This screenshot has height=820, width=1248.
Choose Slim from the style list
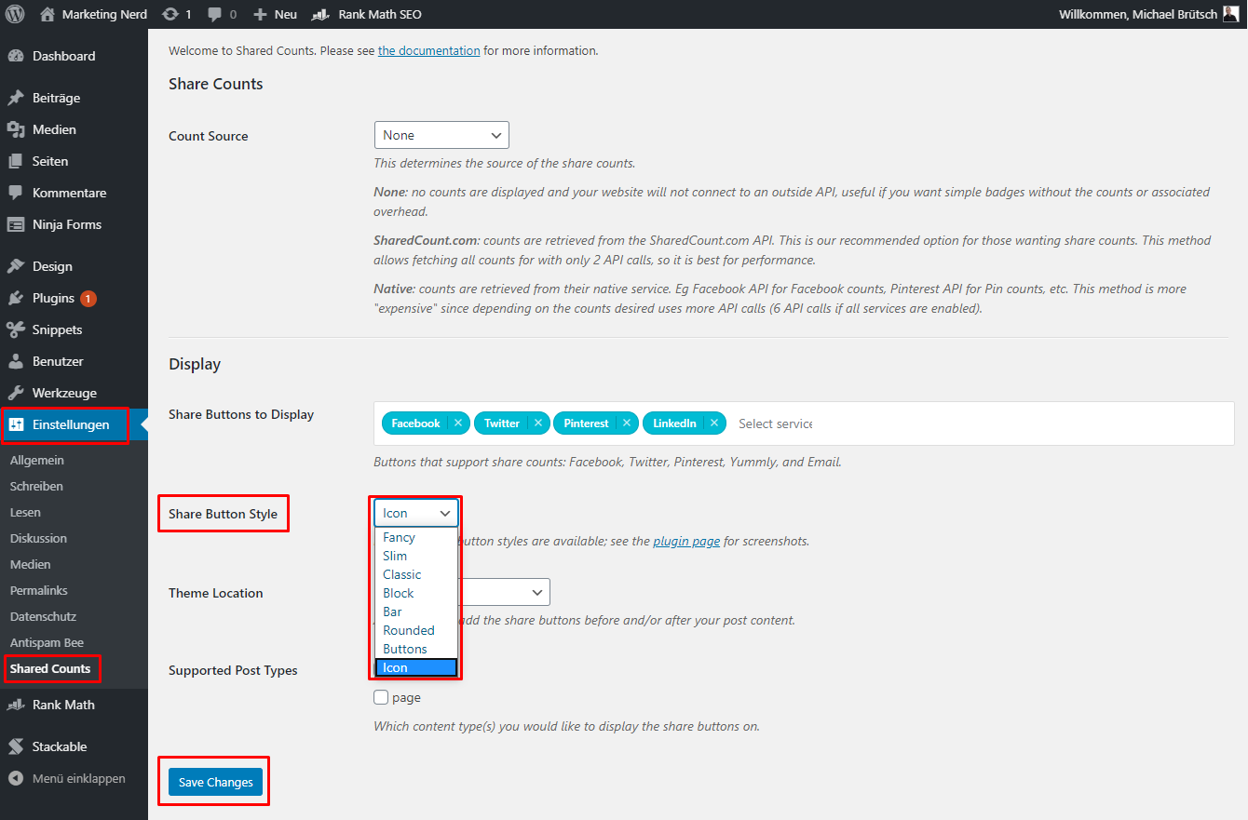point(416,556)
